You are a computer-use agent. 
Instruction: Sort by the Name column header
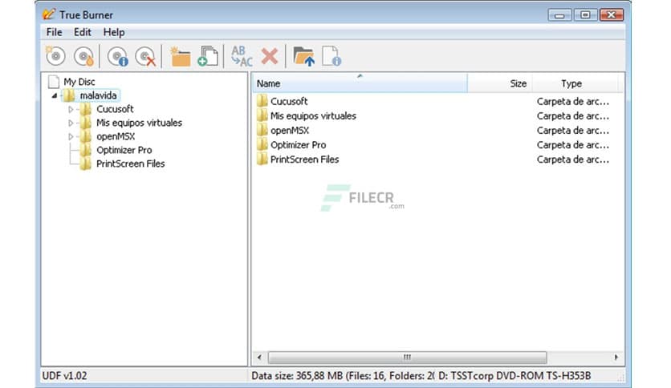pyautogui.click(x=360, y=83)
